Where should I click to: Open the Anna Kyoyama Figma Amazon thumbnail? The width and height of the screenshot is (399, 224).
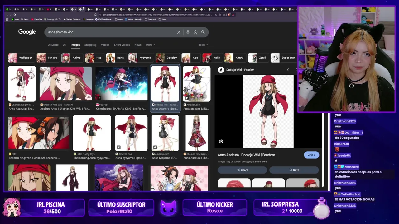(131, 133)
